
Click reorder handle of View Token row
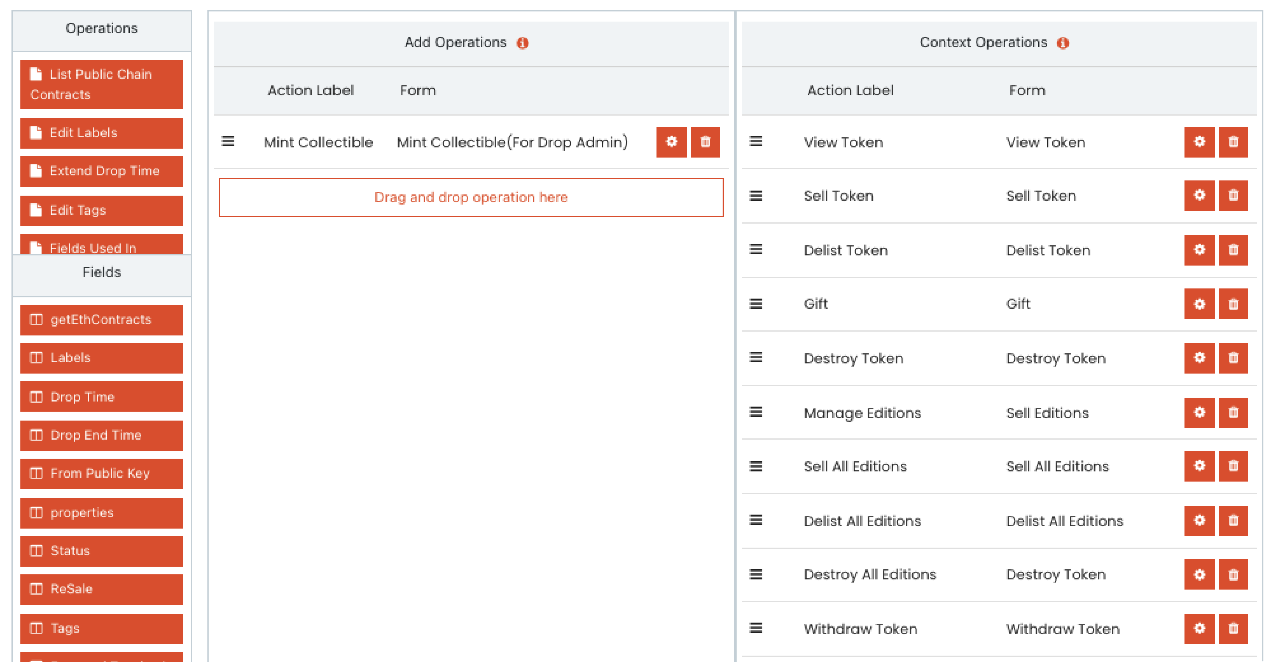click(756, 141)
